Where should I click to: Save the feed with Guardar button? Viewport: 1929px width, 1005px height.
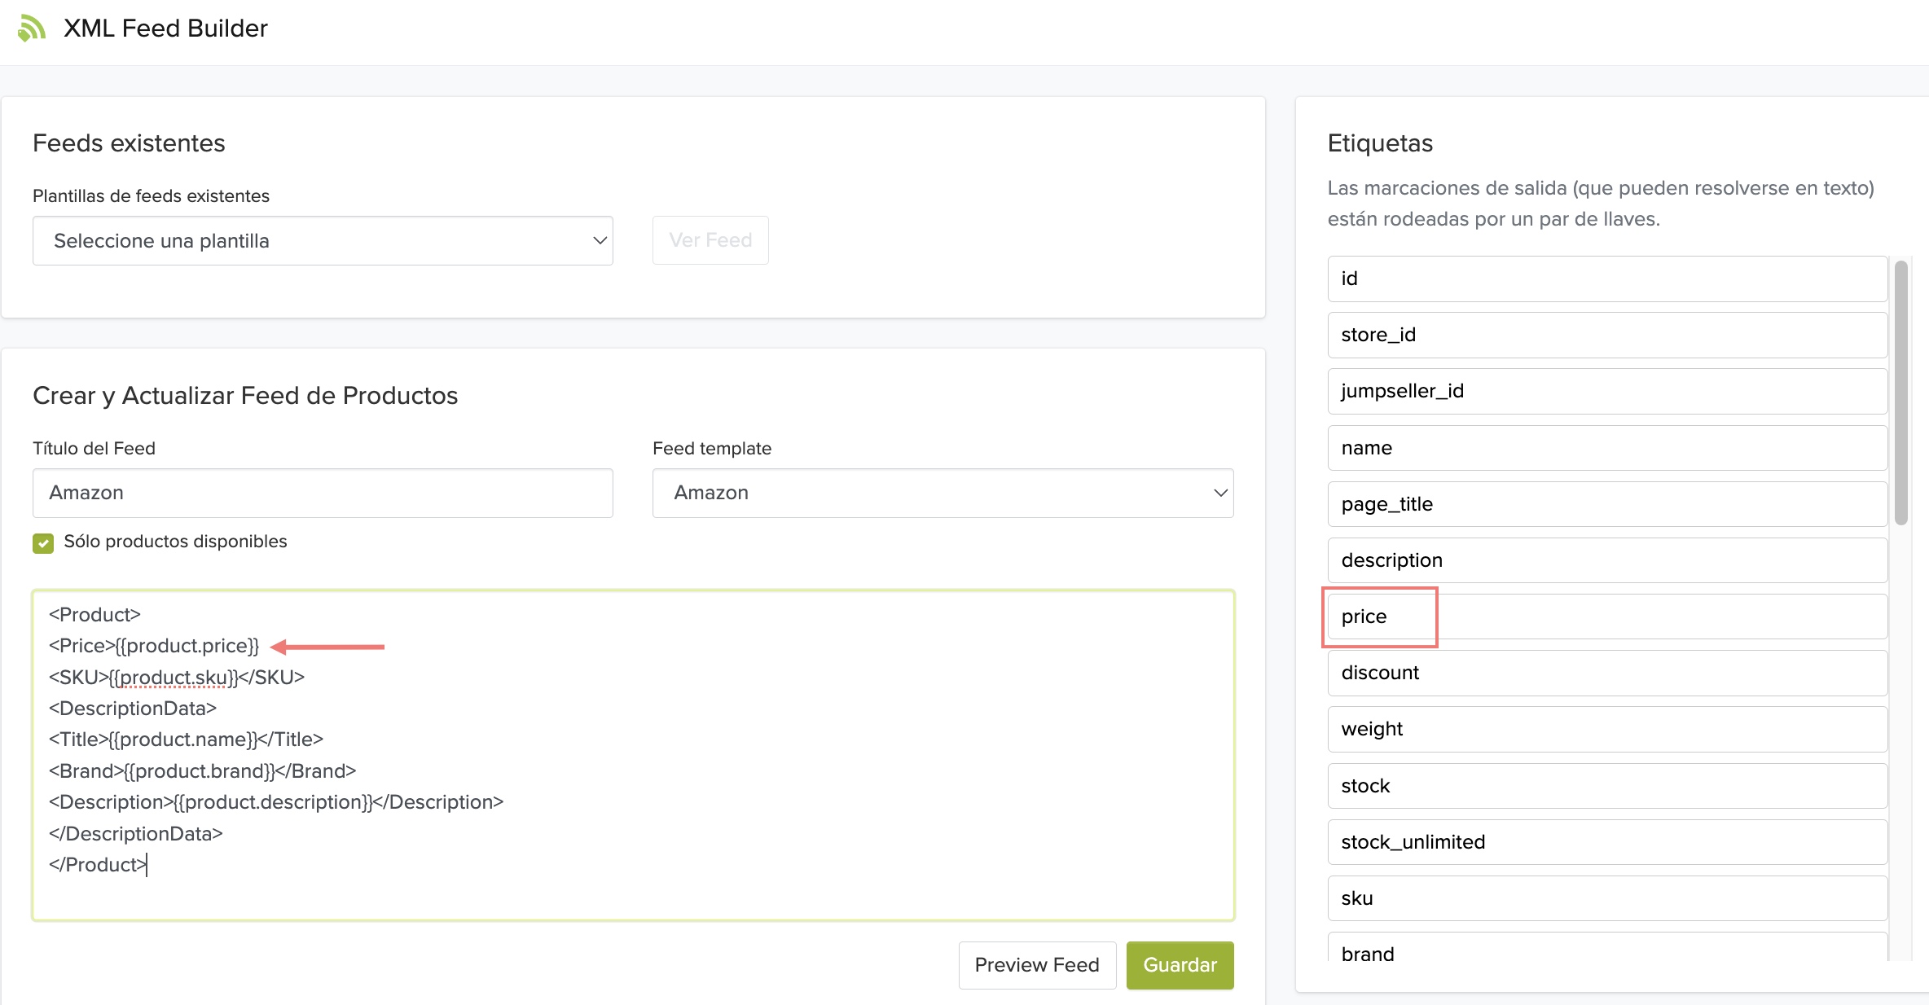(x=1180, y=965)
